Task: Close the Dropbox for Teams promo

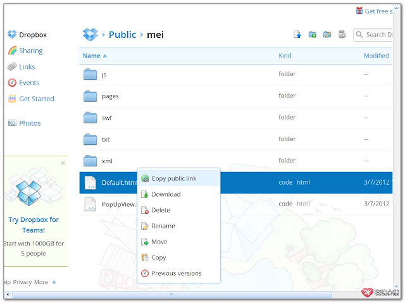Action: click(63, 163)
